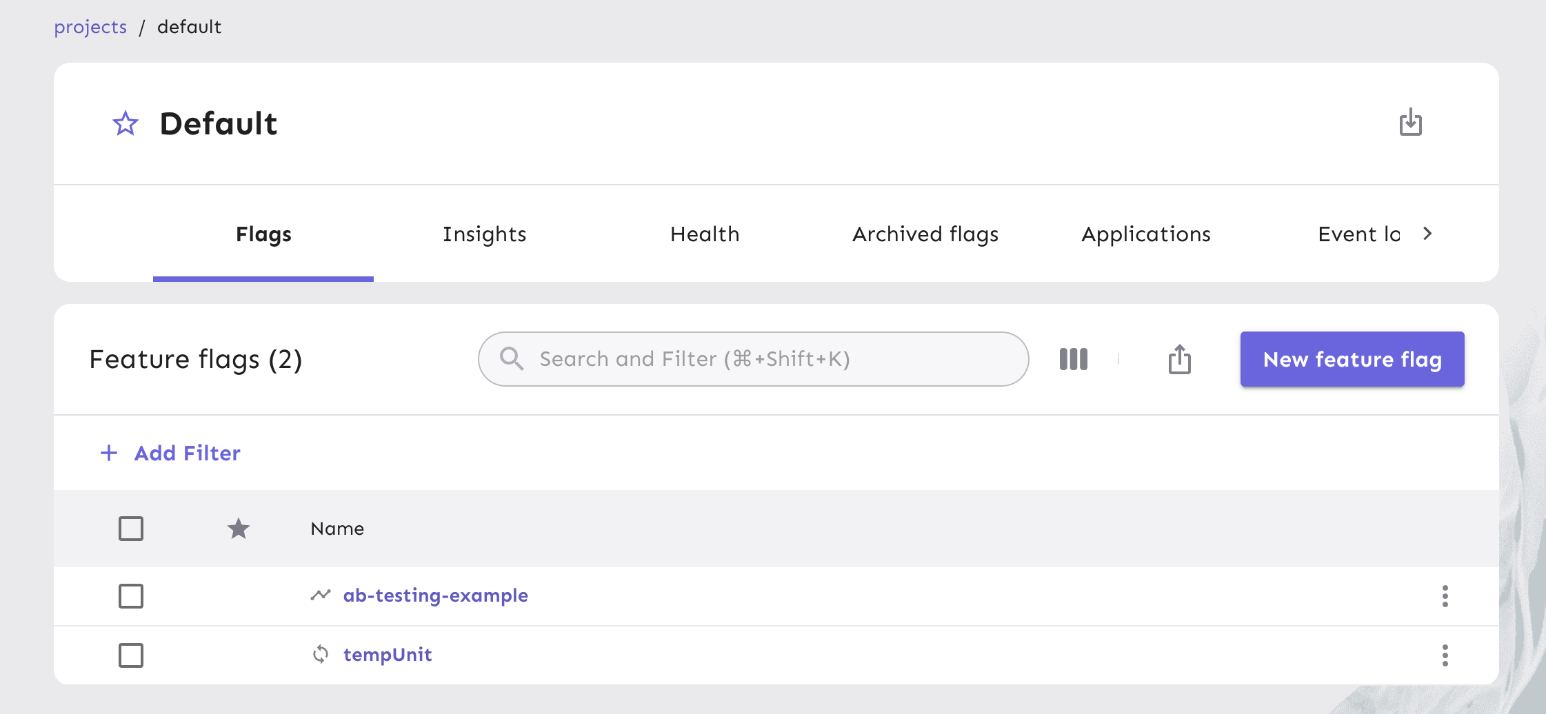Open the Archived flags tab
1546x714 pixels.
(x=925, y=234)
